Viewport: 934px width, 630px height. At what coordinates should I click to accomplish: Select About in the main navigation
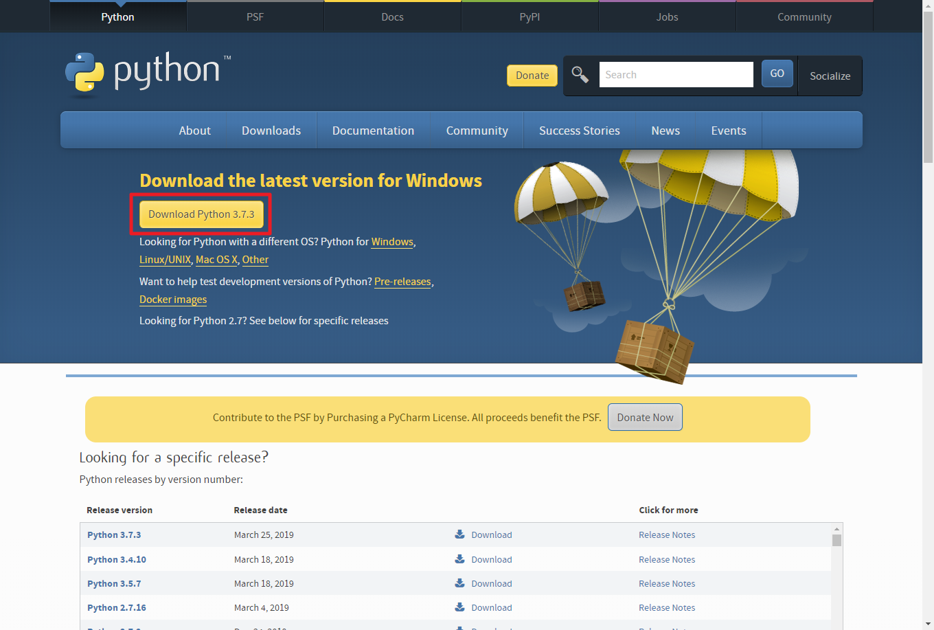(x=195, y=131)
